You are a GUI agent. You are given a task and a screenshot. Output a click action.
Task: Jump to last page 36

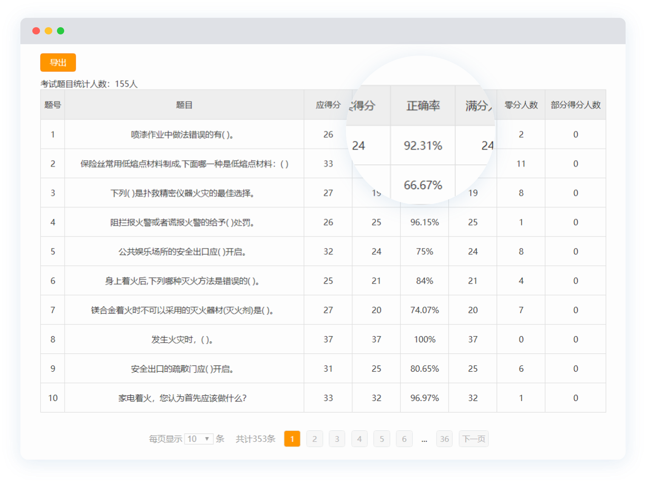[444, 439]
